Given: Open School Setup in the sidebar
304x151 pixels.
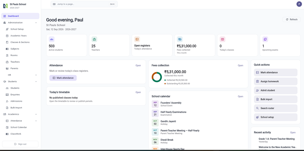Looking at the screenshot, I should tap(20, 29).
